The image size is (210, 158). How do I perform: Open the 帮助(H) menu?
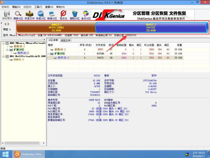pyautogui.click(x=60, y=7)
